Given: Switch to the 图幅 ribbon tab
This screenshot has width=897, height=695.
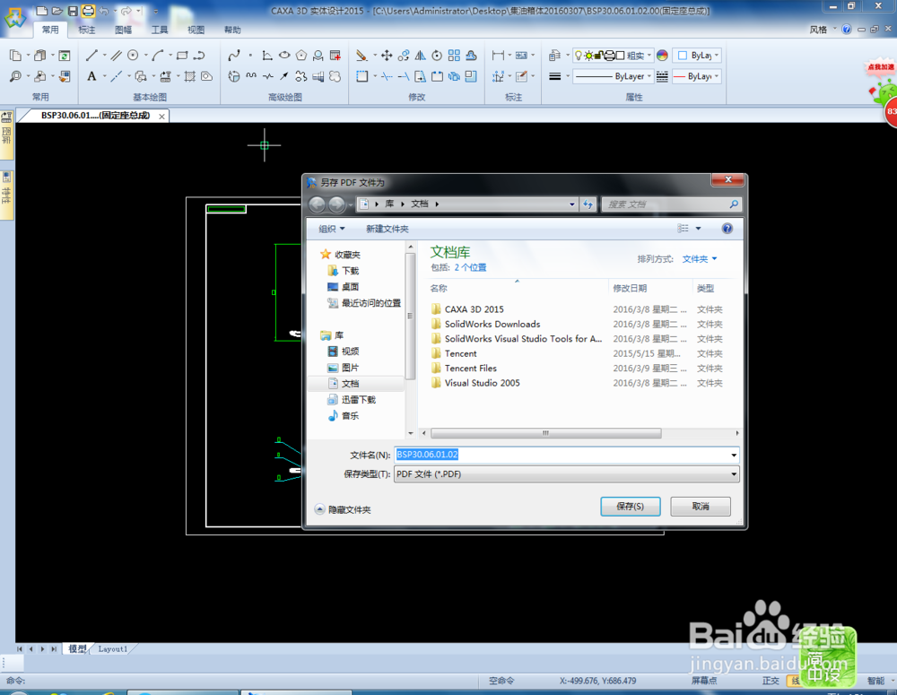Looking at the screenshot, I should tap(123, 30).
